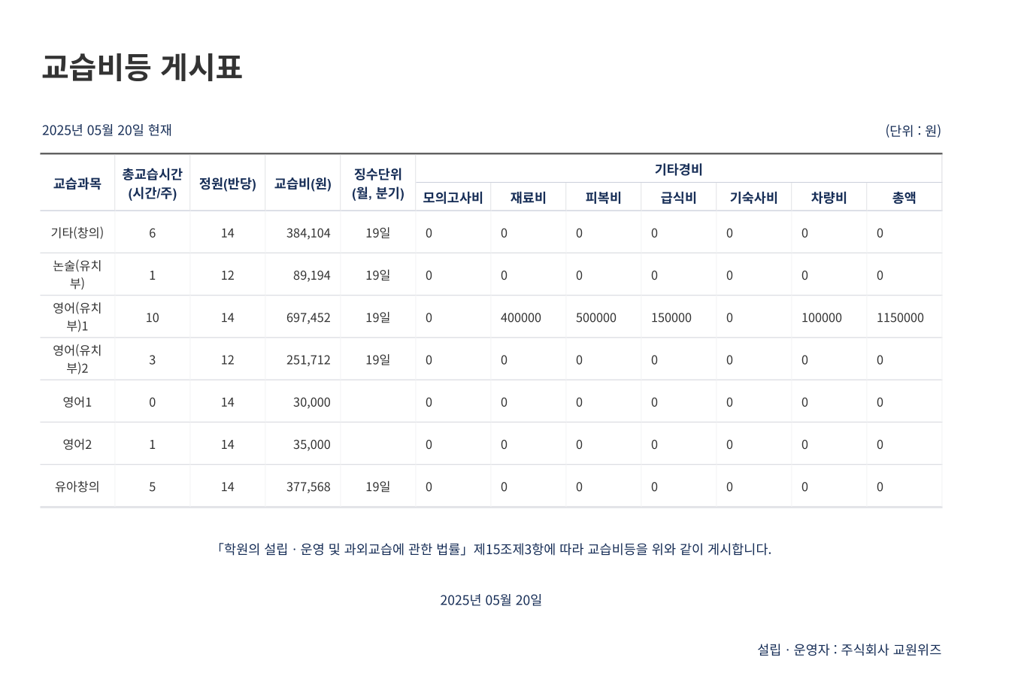Click the 차량비 sub-column header
Image resolution: width=1018 pixels, height=694 pixels.
(x=829, y=198)
